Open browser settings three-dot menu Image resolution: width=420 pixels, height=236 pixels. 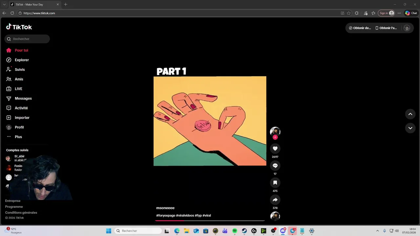[x=399, y=13]
